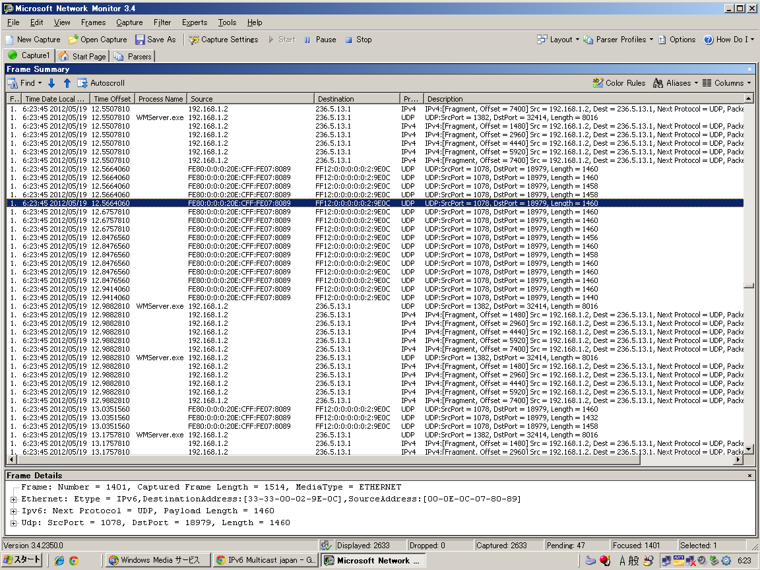Open Windows Media Services taskbar button
This screenshot has width=760, height=570.
pos(158,560)
